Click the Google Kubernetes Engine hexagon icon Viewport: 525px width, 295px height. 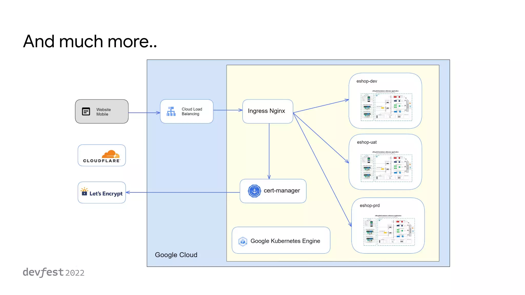(243, 241)
